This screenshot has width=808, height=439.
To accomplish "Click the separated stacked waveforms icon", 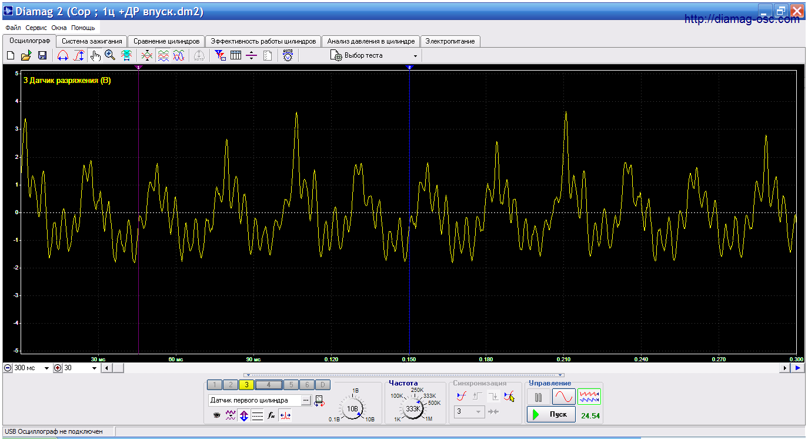I will pyautogui.click(x=163, y=55).
